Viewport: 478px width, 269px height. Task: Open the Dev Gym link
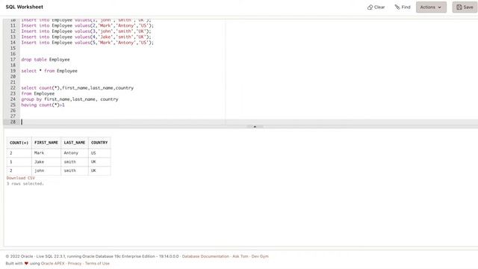260,256
